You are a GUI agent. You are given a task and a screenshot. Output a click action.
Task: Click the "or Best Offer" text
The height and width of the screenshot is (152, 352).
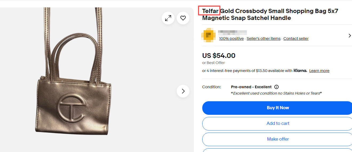[x=213, y=63]
